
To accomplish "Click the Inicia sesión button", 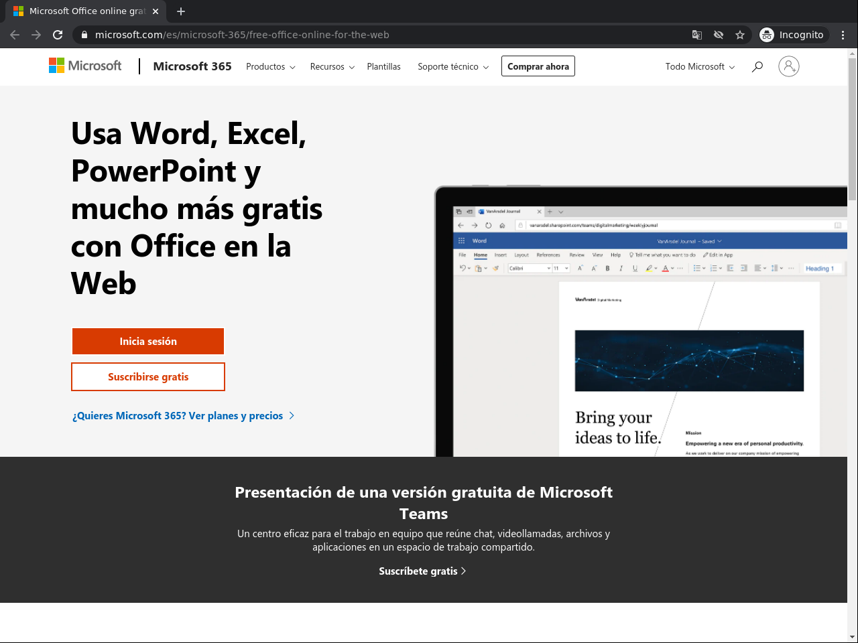I will [148, 342].
